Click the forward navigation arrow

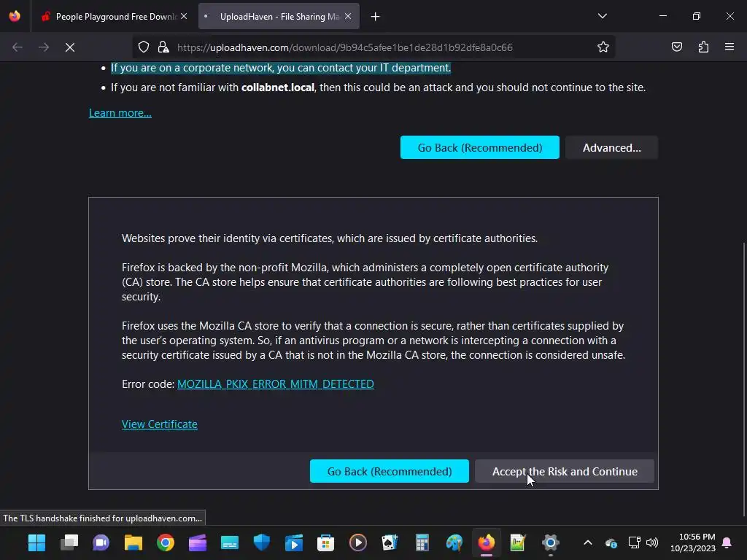tap(44, 47)
